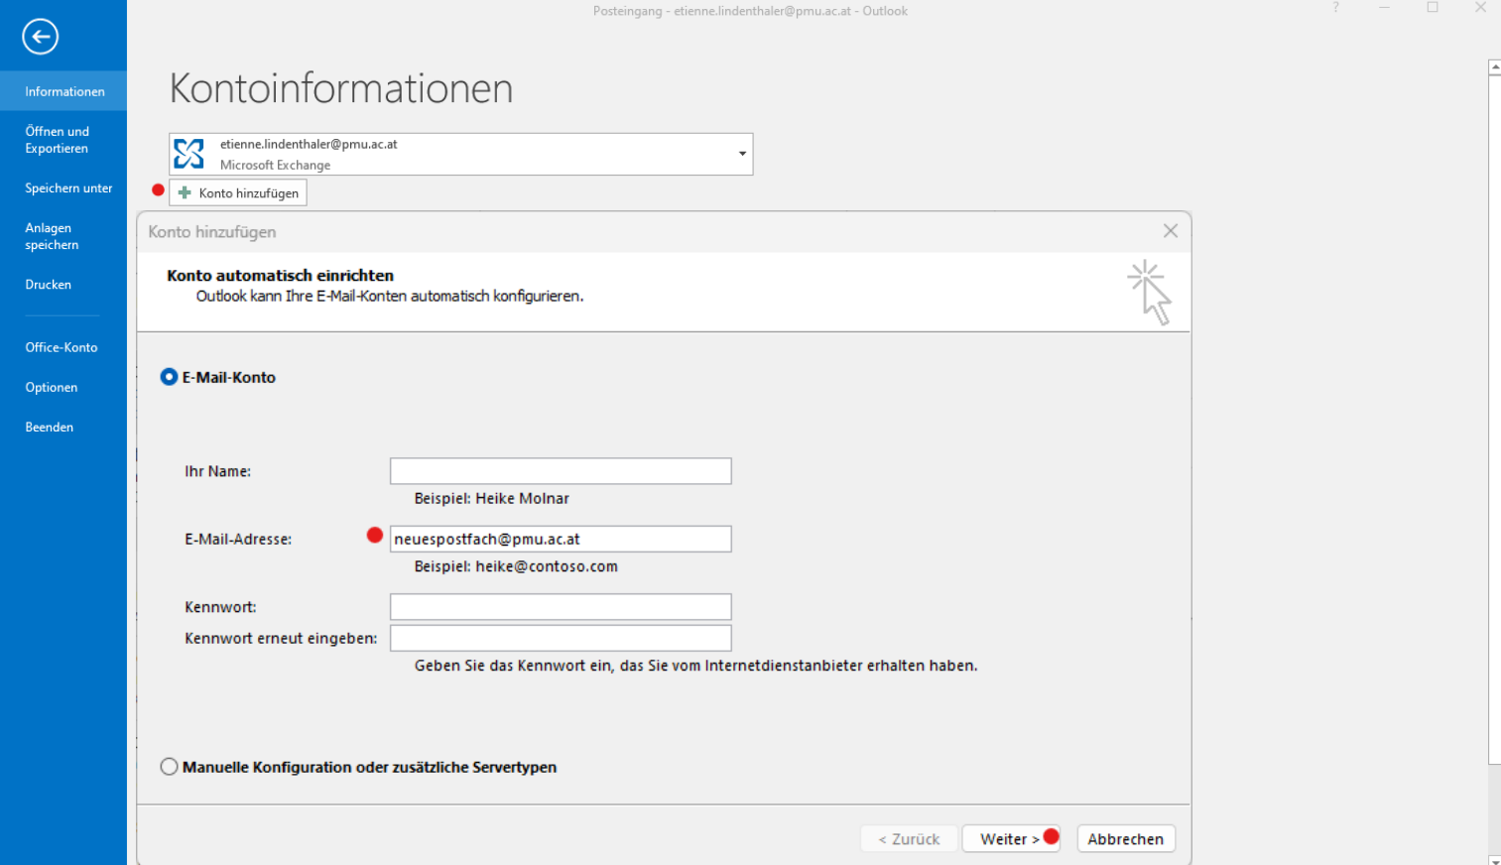Maximize the Outlook window
This screenshot has width=1501, height=865.
(x=1433, y=8)
